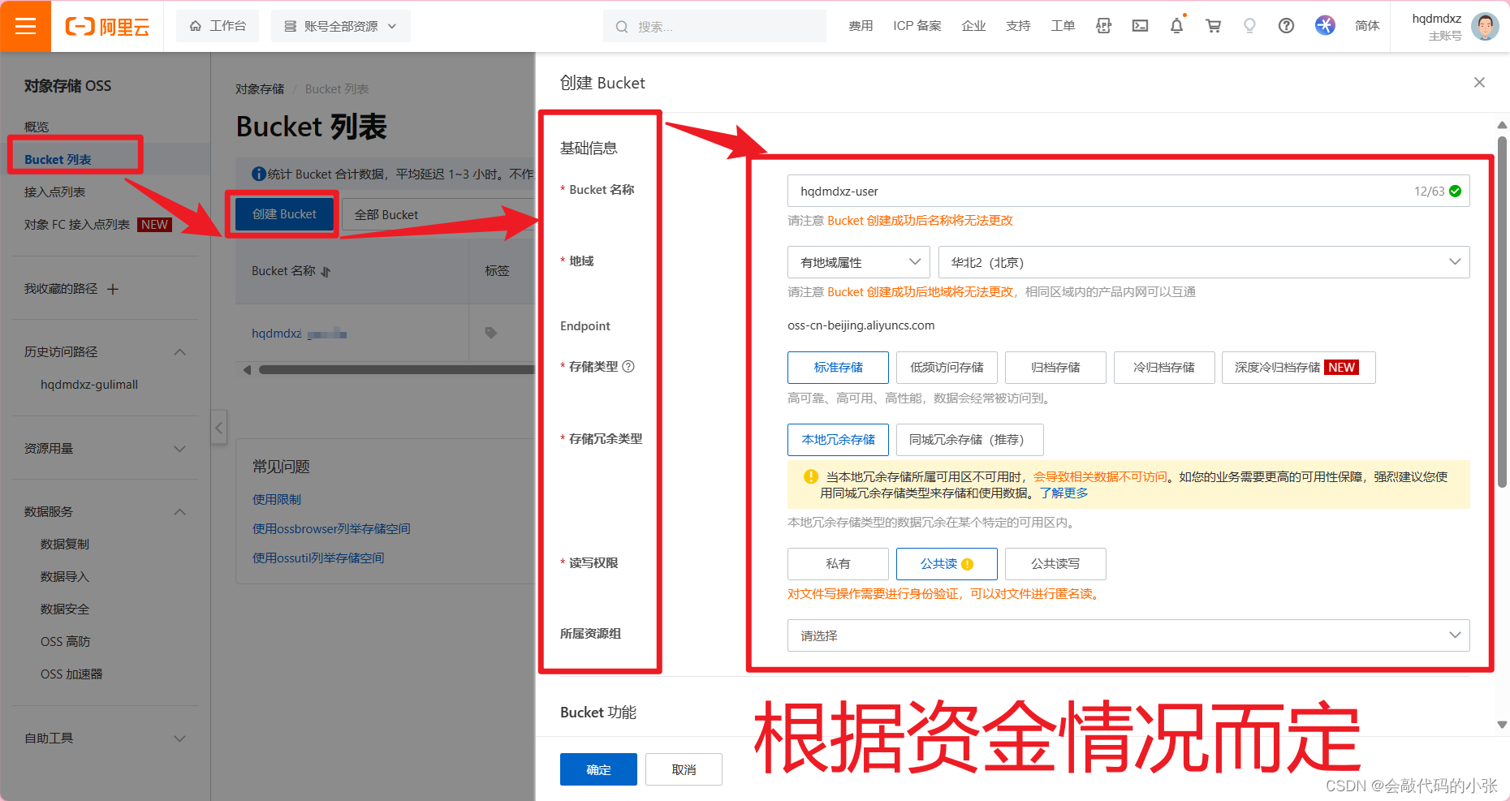Set read/write permission to private

[838, 564]
